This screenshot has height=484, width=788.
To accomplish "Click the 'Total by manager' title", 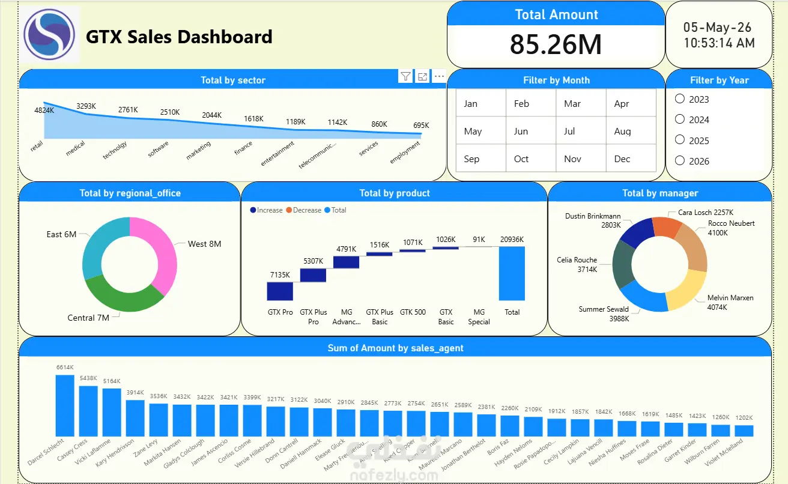I will (660, 193).
